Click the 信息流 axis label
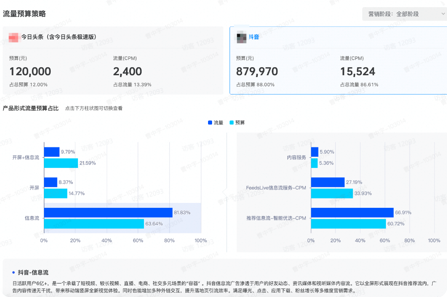 32,218
